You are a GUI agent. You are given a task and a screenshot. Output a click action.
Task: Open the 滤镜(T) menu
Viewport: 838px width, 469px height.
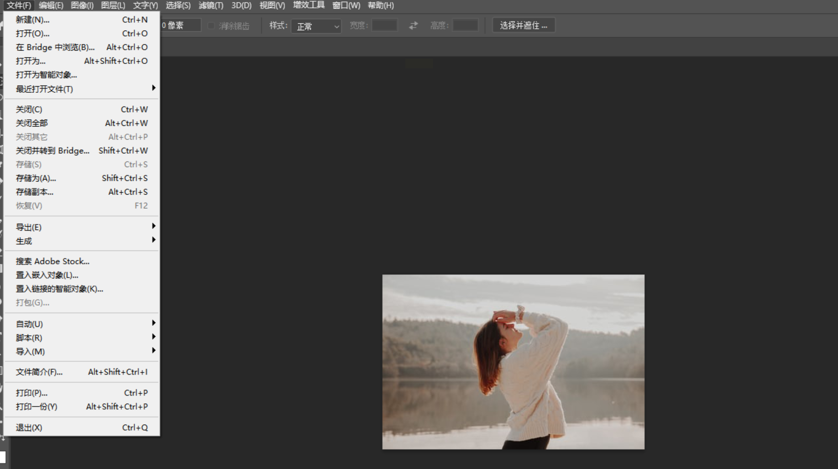211,5
